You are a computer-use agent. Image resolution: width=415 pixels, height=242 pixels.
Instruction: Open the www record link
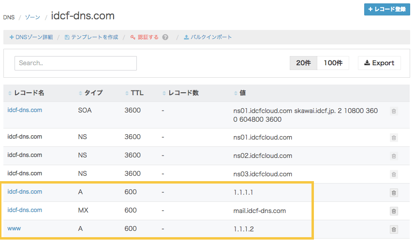14,228
